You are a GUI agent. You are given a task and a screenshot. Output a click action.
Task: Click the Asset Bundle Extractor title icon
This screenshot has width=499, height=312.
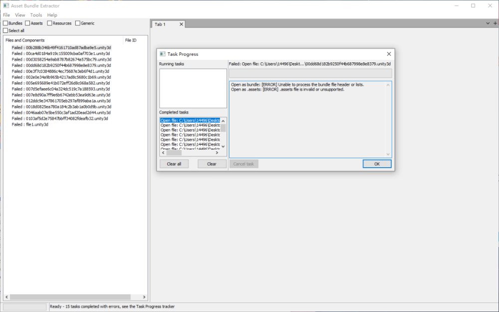(x=6, y=5)
